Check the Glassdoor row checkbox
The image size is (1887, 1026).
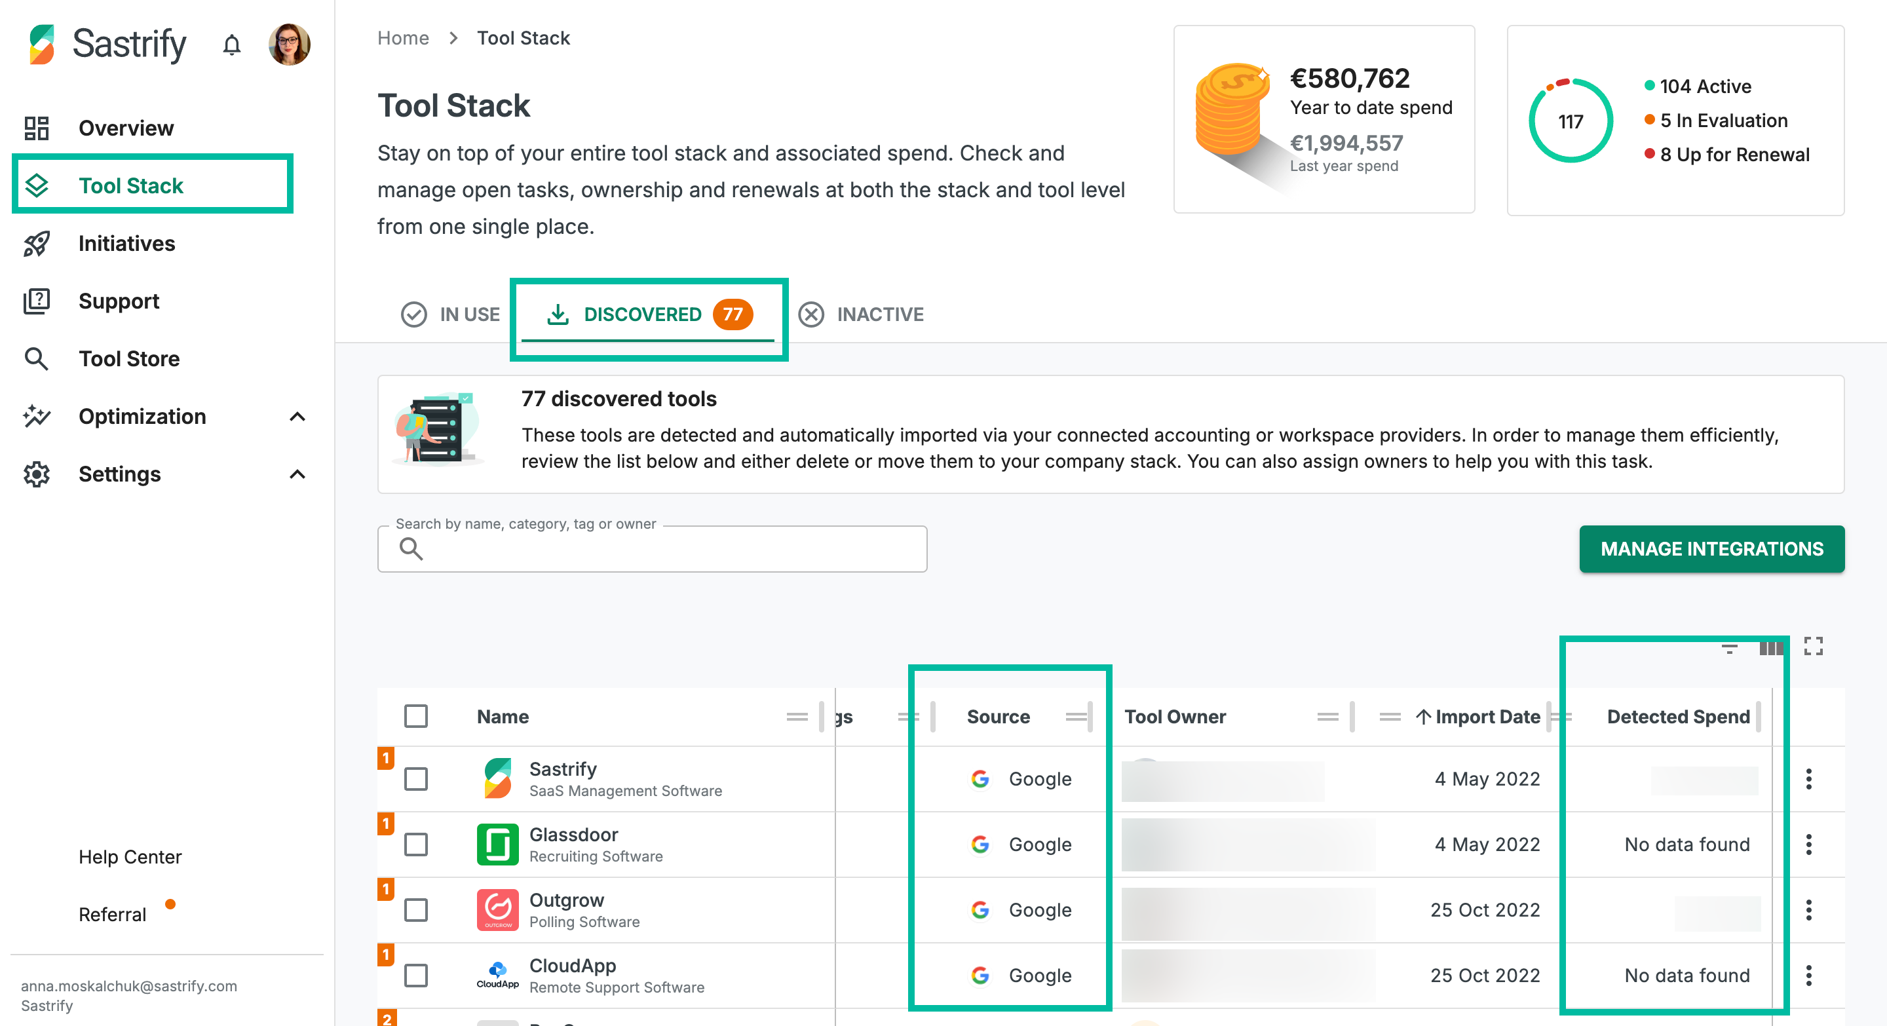tap(415, 845)
